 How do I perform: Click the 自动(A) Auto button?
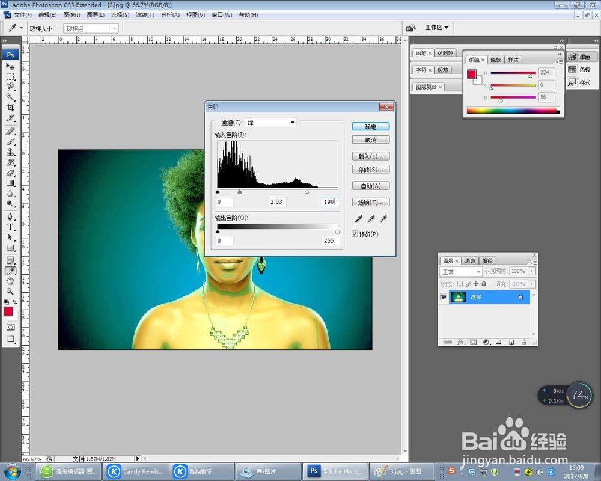(x=371, y=186)
